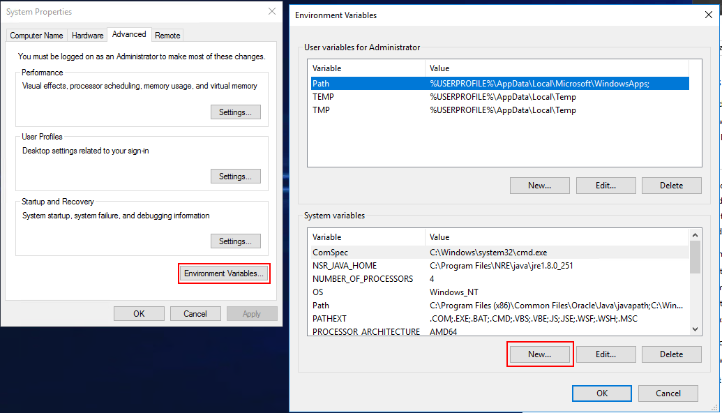Click New under user variables

[x=539, y=186]
